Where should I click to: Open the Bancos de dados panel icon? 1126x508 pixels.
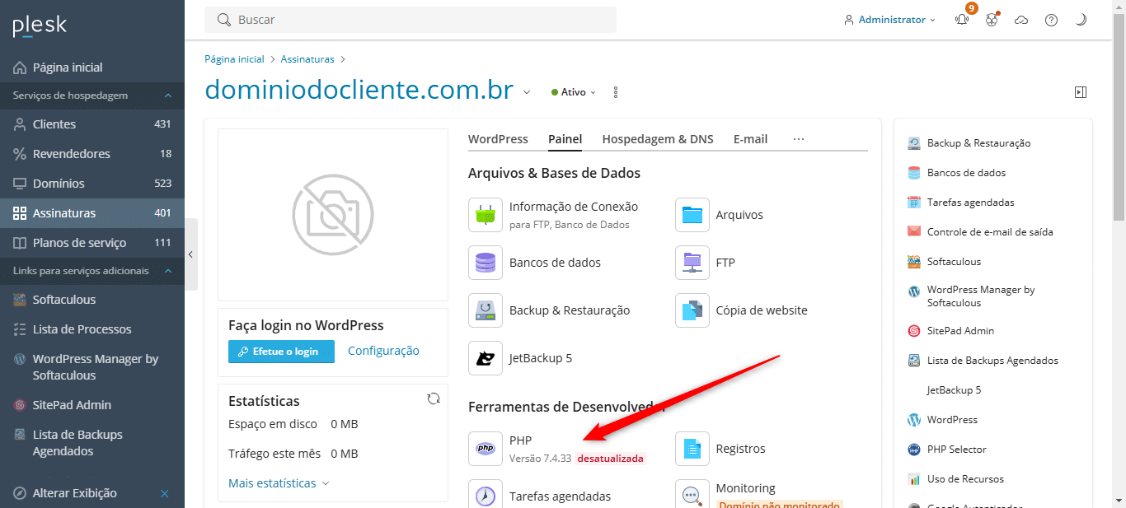click(x=486, y=263)
